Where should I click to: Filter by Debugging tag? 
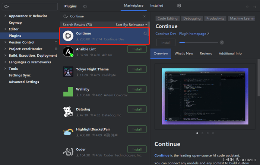(192, 18)
